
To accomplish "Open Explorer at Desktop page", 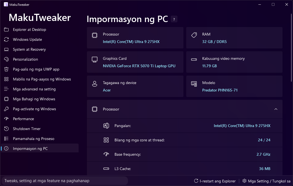I will click(40, 29).
